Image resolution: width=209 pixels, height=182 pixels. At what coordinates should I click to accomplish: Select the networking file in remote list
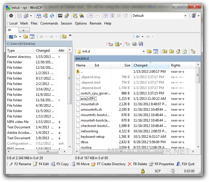[89, 131]
